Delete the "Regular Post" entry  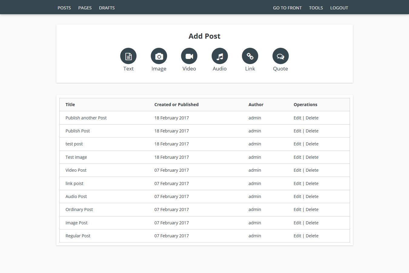coord(312,236)
